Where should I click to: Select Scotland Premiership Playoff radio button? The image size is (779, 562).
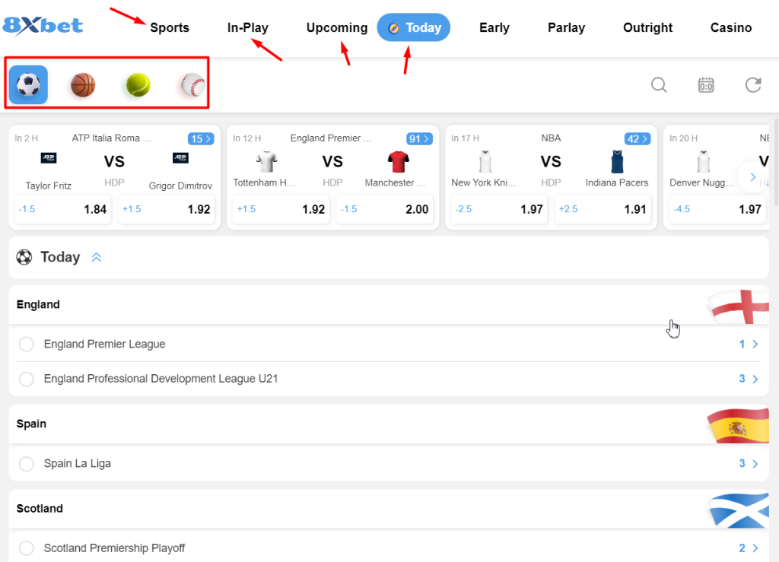(x=27, y=548)
